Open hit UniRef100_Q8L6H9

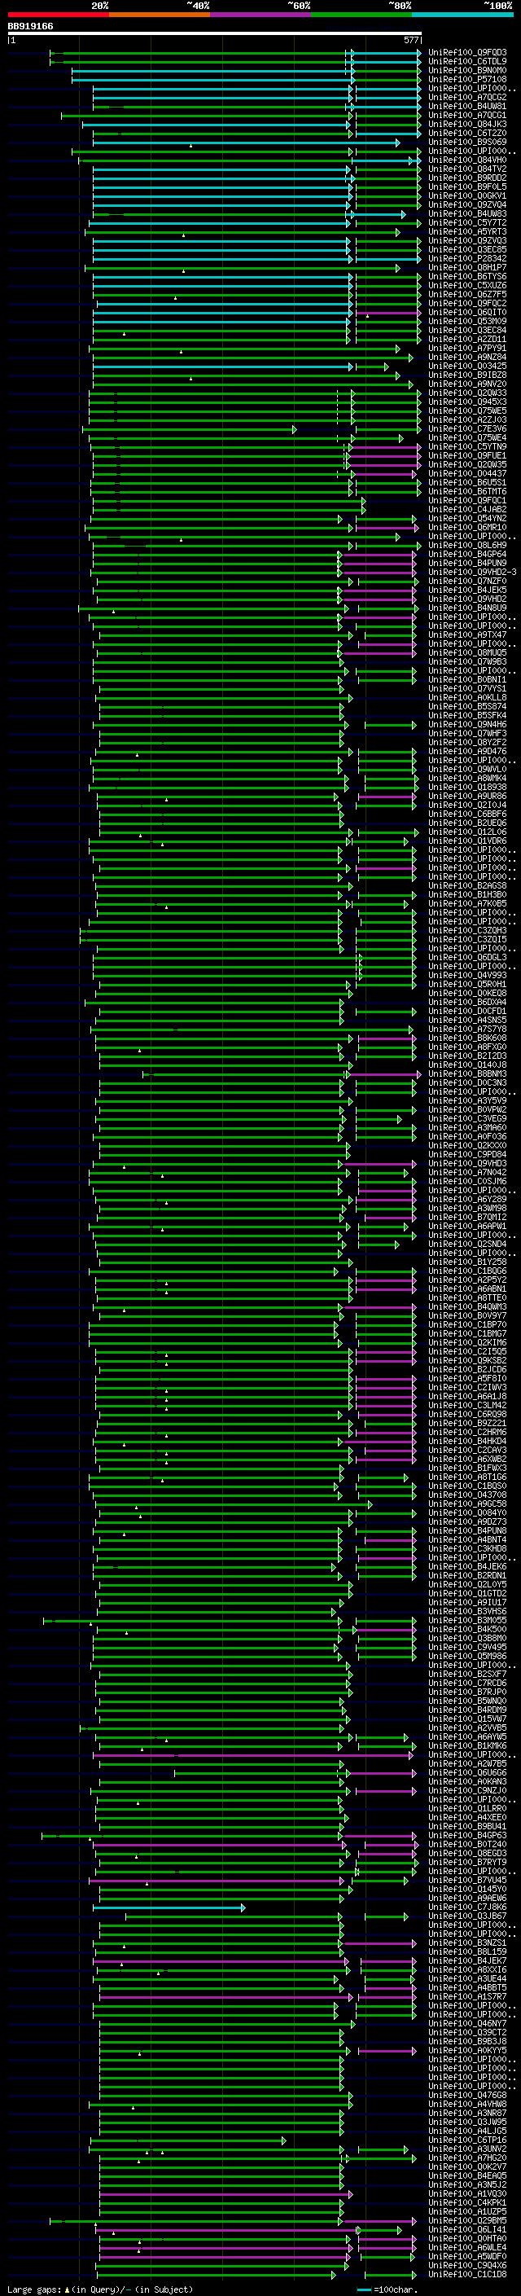467,546
